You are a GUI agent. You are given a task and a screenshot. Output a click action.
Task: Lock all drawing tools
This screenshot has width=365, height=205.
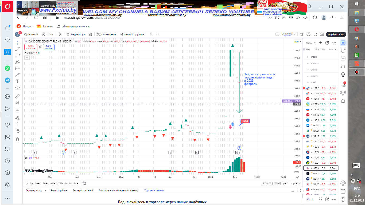tap(17, 124)
